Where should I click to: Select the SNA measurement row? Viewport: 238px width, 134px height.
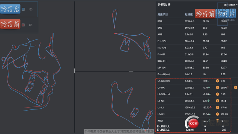[x=197, y=21]
